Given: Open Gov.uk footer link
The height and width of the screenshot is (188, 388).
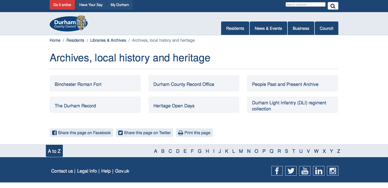Looking at the screenshot, I should 122,171.
